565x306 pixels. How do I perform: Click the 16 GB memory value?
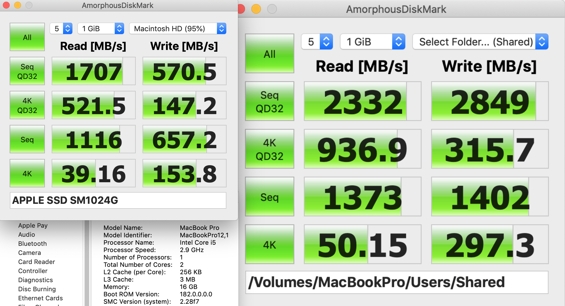(189, 287)
